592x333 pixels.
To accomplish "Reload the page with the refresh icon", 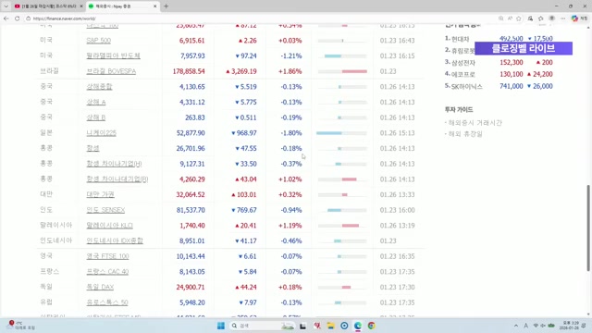I will 17,18.
